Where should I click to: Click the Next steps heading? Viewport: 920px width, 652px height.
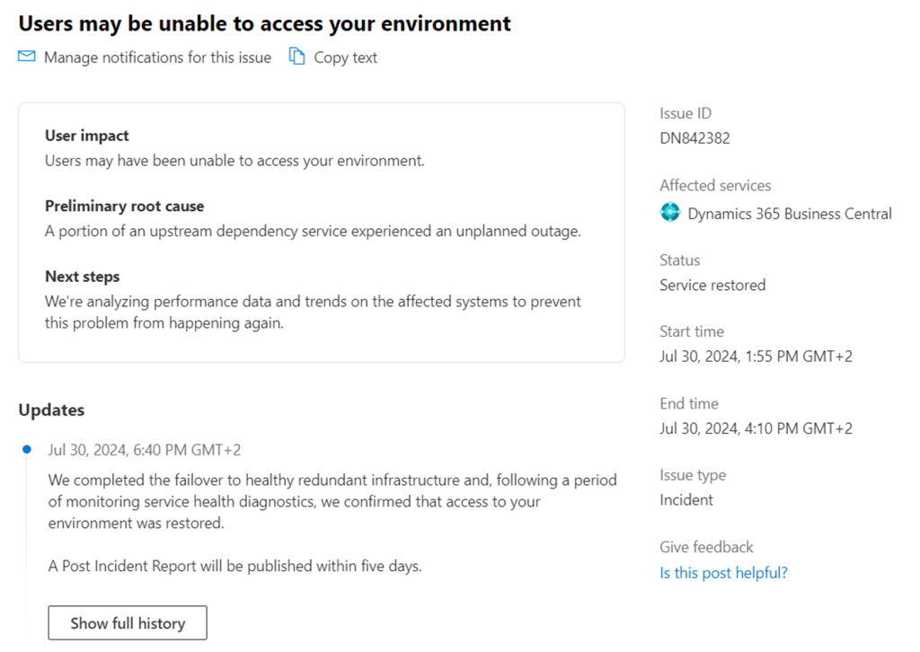[x=83, y=277]
